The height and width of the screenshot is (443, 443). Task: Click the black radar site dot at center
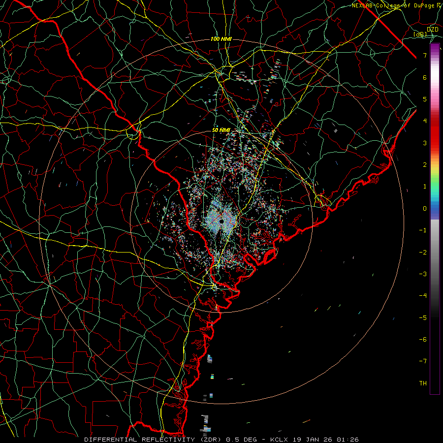(x=221, y=221)
